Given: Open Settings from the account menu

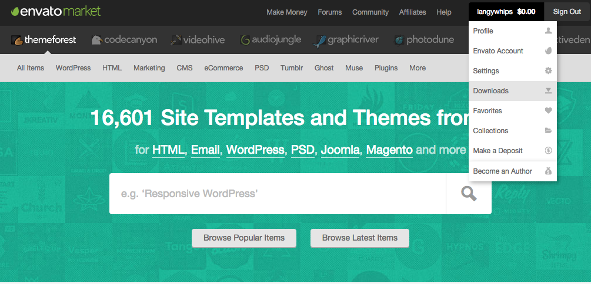Looking at the screenshot, I should click(513, 71).
